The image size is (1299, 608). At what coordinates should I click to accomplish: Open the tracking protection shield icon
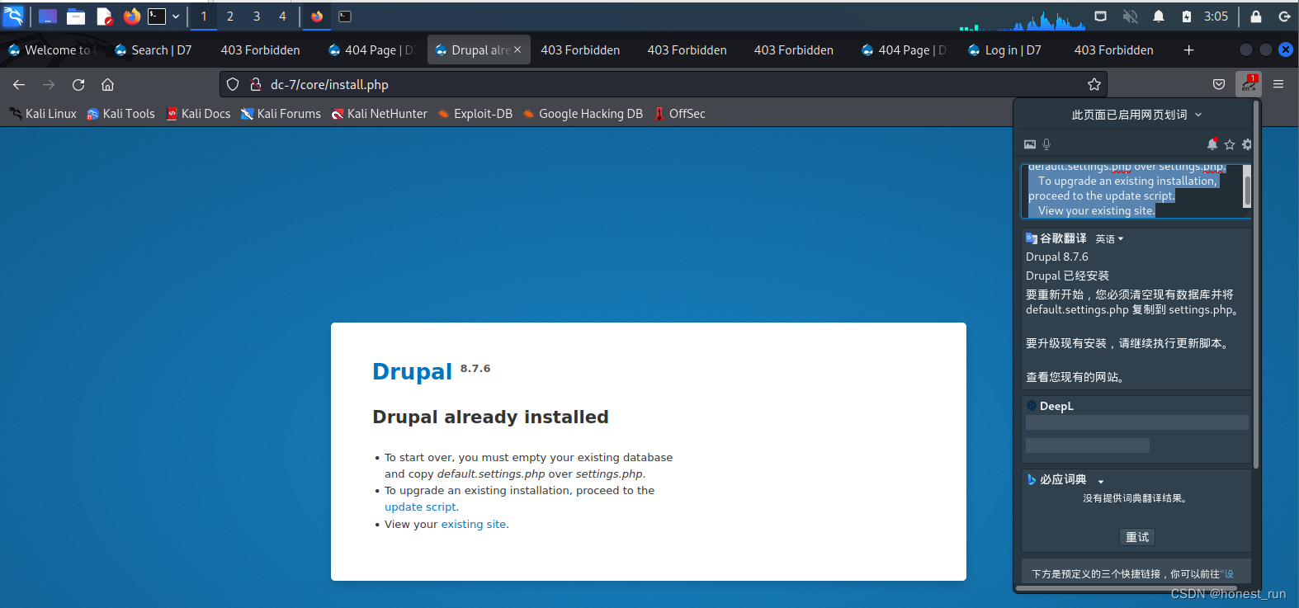coord(233,84)
